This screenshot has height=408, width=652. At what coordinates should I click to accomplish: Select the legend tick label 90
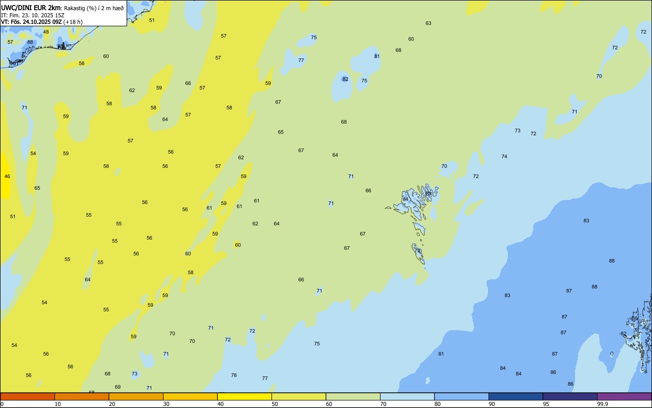pos(492,404)
